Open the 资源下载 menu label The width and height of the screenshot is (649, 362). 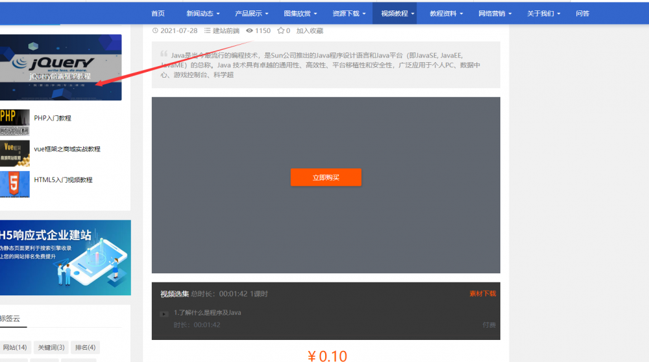(346, 14)
